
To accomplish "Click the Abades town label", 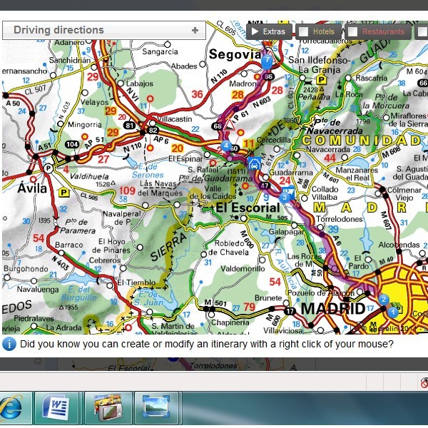I will pyautogui.click(x=184, y=66).
